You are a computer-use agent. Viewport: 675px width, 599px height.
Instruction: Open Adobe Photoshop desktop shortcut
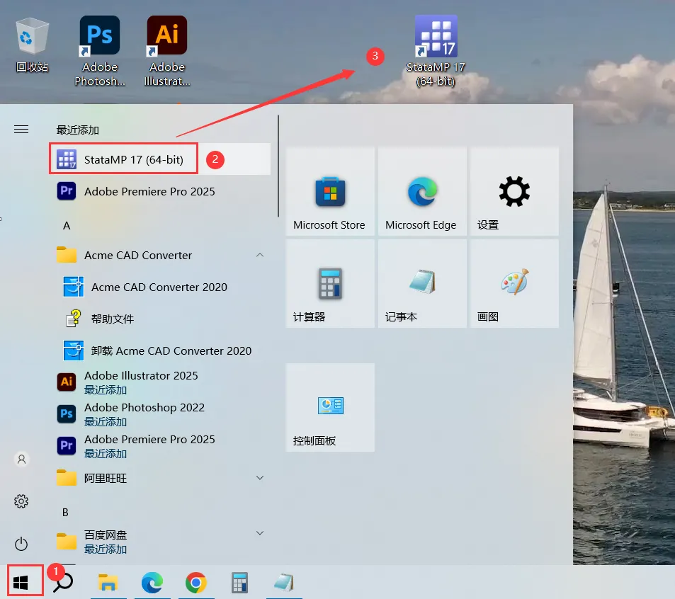pos(100,51)
